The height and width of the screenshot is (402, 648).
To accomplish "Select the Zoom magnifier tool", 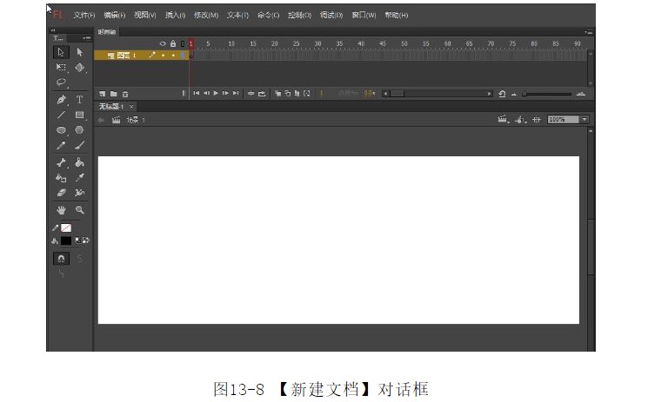I will [x=79, y=210].
